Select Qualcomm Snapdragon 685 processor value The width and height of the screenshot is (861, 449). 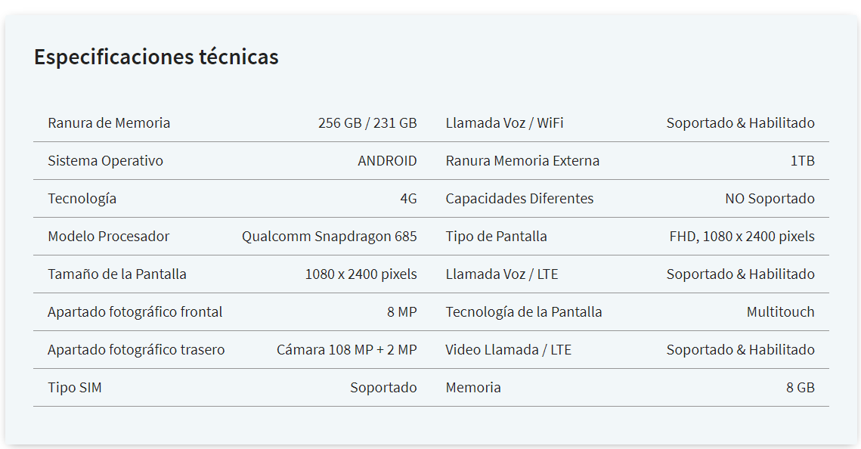(329, 237)
